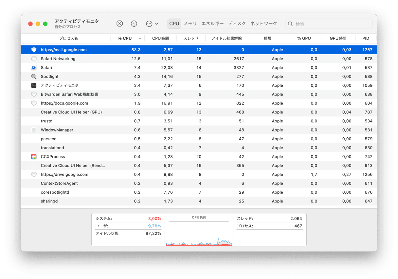Select the CCXProcess process name

[53, 157]
